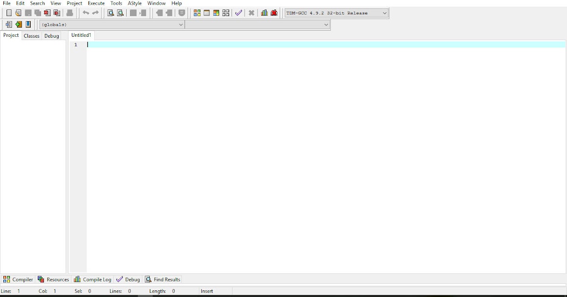Open an existing file with the folder icon
This screenshot has height=297, width=567.
click(18, 13)
